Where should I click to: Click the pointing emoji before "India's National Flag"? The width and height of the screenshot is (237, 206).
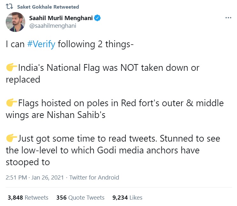pyautogui.click(x=11, y=68)
